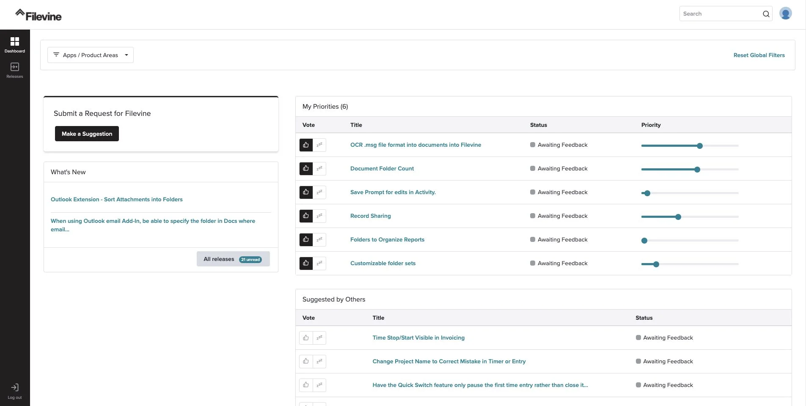Snooze the Document Folder Count request
Image resolution: width=806 pixels, height=406 pixels.
319,169
